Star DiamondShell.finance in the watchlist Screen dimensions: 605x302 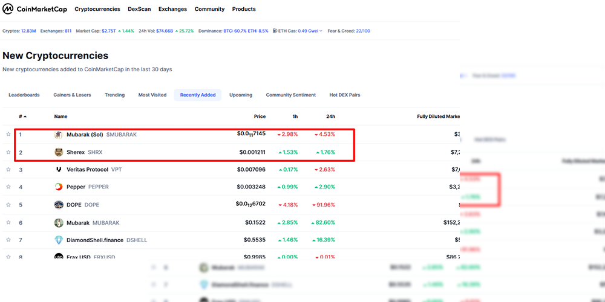8,240
